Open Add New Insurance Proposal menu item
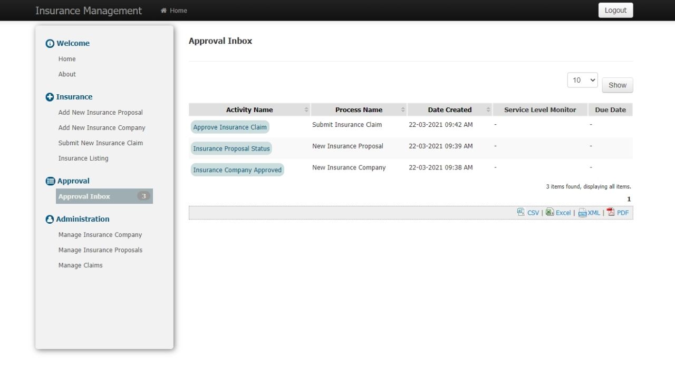The width and height of the screenshot is (675, 379). coord(100,112)
